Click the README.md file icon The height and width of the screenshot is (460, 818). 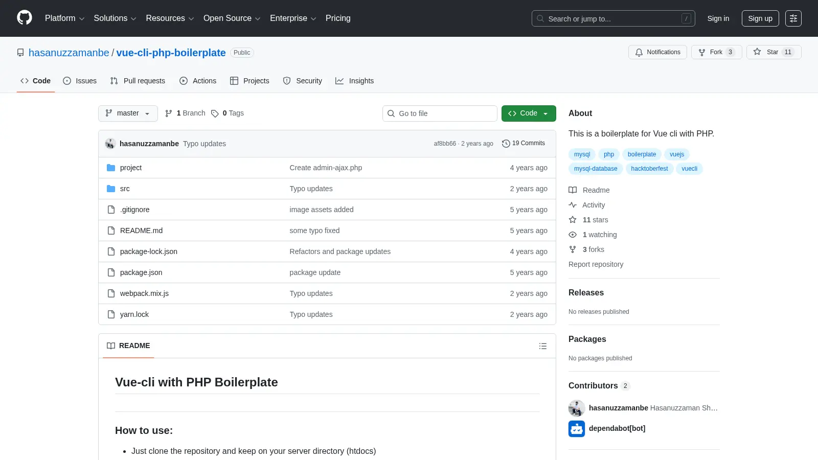111,231
